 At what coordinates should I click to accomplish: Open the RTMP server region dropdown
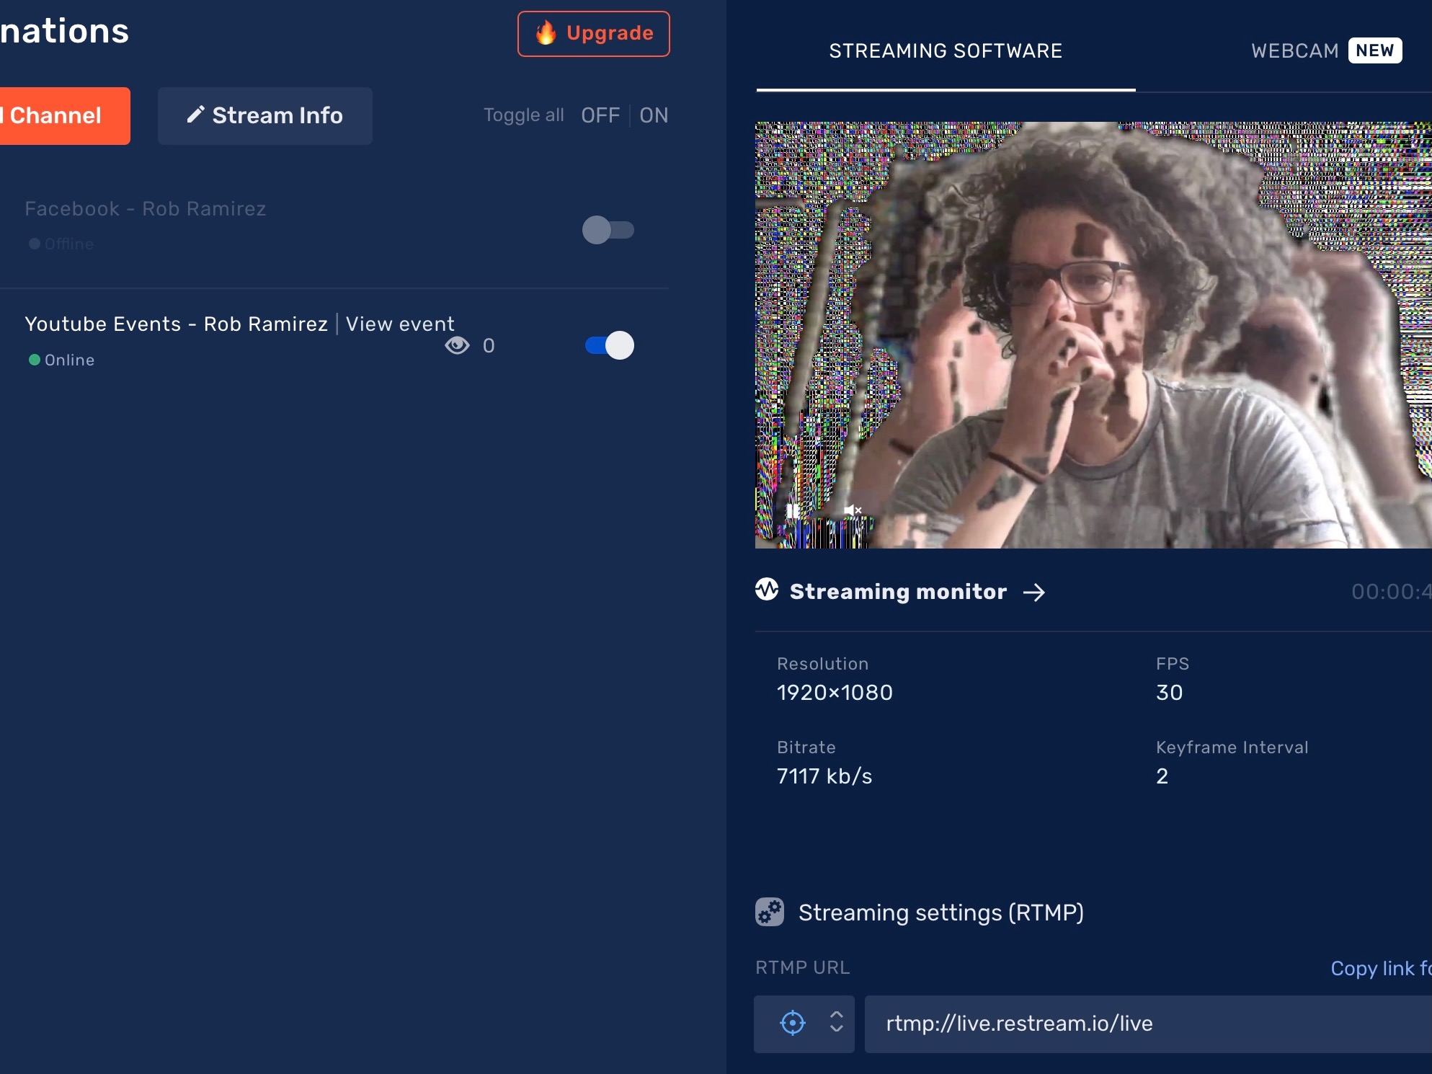pos(836,1022)
